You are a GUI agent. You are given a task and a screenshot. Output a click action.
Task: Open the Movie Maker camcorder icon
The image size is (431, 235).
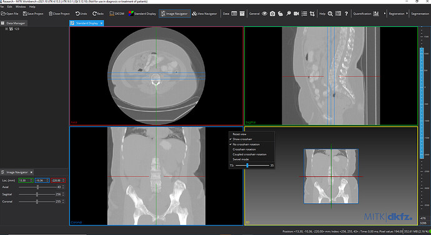coord(296,14)
